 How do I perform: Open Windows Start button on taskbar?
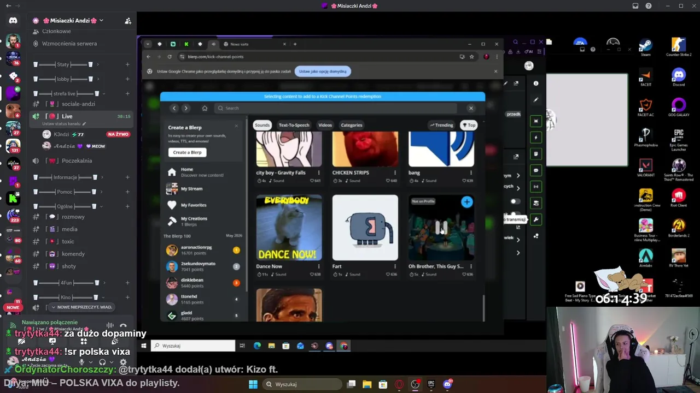tap(253, 384)
